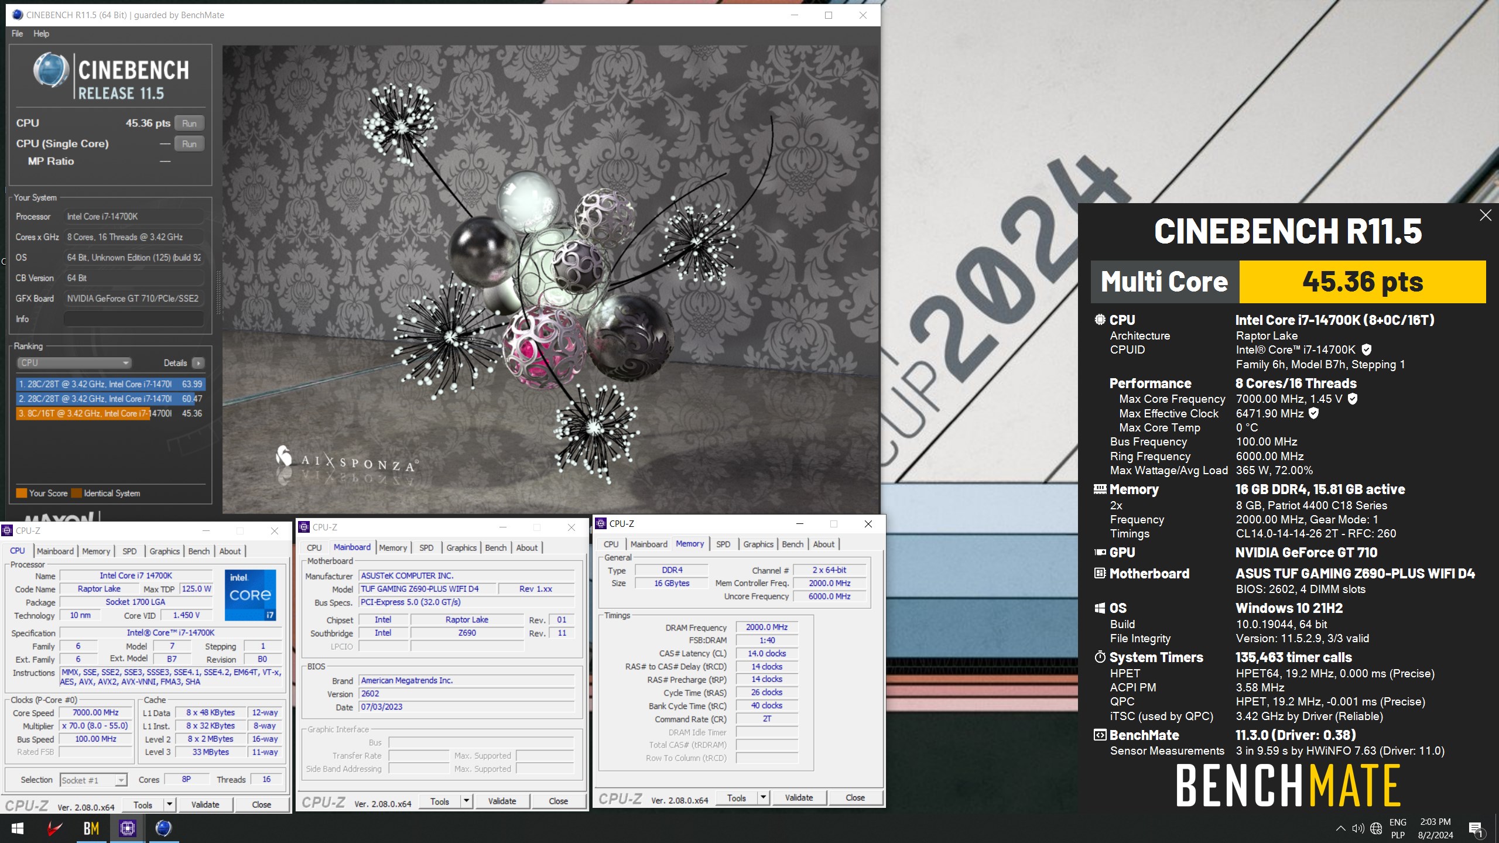Open the Cinebench File menu
Viewport: 1499px width, 843px height.
click(17, 33)
